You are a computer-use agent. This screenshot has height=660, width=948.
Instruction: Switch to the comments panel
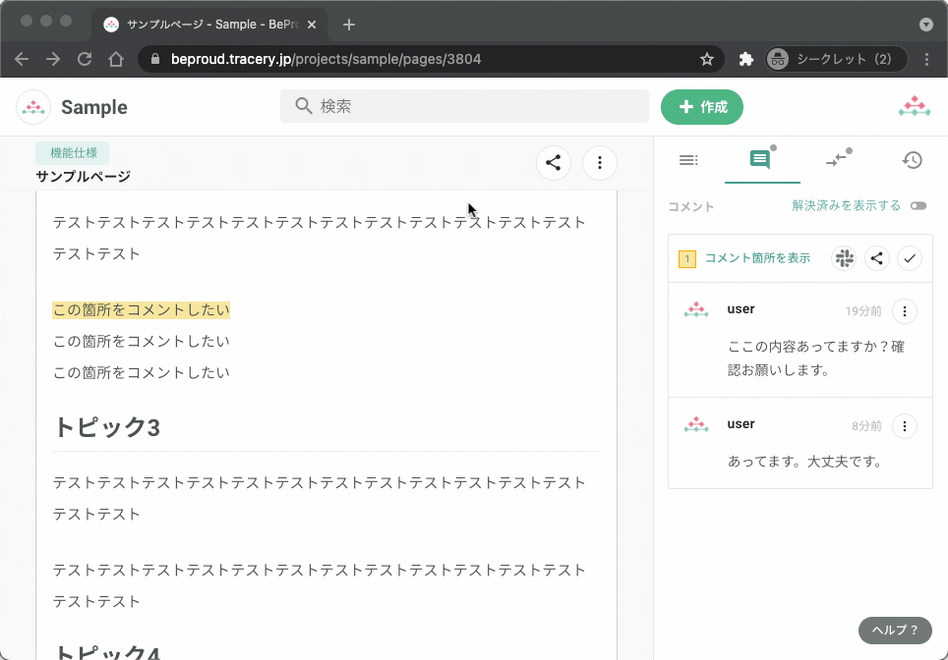point(762,160)
